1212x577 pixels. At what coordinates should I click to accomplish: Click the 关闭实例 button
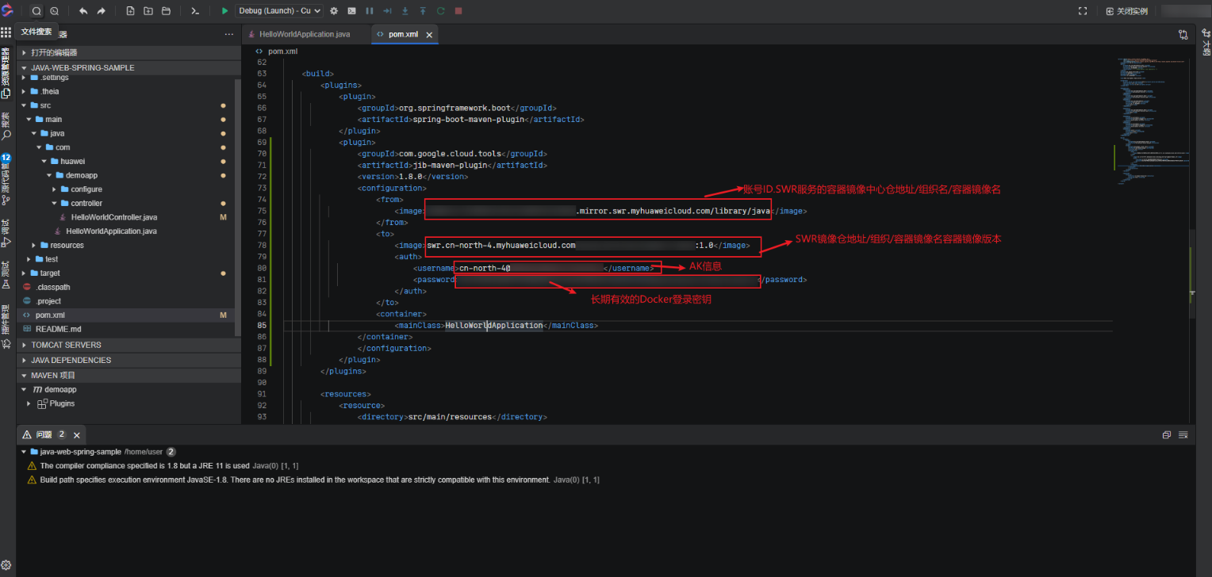1126,11
